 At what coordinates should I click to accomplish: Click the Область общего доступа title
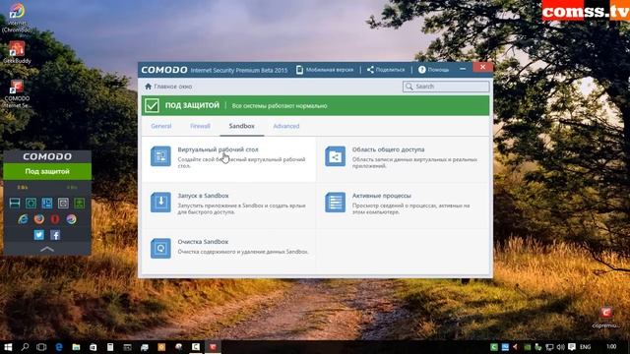click(388, 149)
